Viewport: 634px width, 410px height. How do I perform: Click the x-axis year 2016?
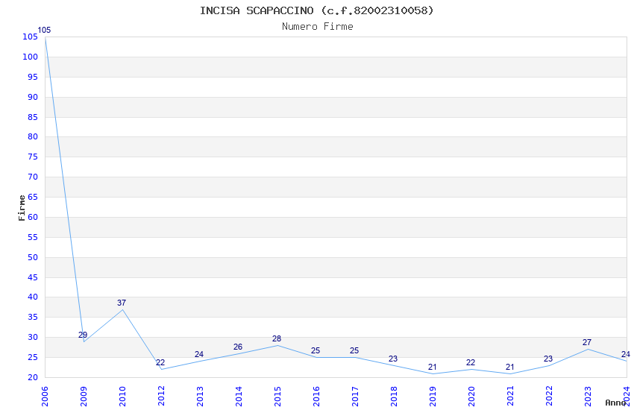316,397
